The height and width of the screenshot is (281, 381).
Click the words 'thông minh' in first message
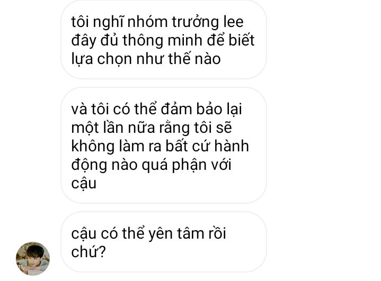pyautogui.click(x=162, y=40)
